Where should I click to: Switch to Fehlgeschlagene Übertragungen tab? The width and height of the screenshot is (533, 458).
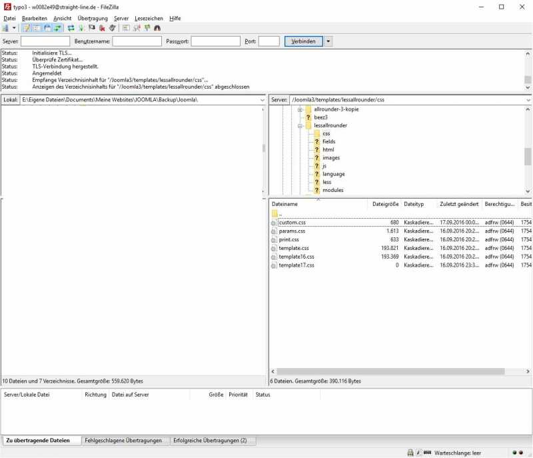[123, 441]
